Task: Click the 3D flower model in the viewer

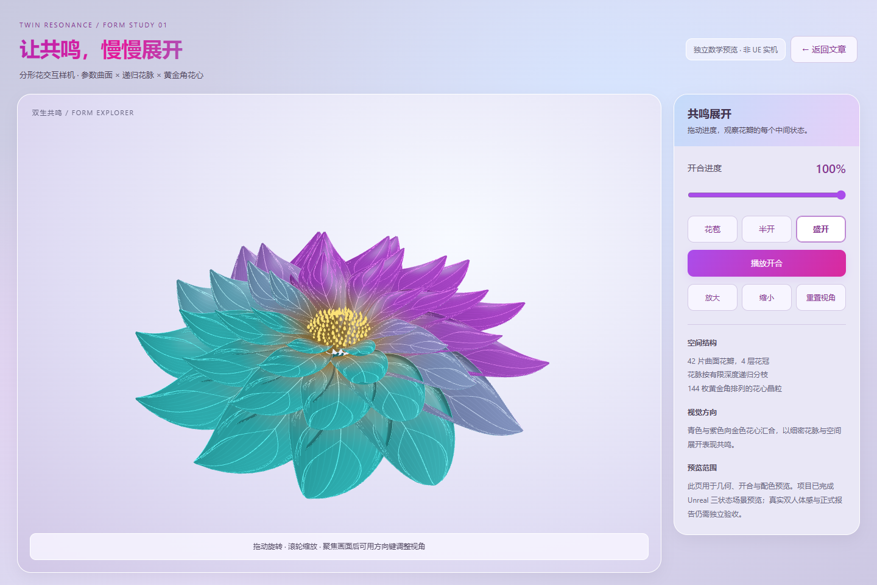Action: point(341,366)
